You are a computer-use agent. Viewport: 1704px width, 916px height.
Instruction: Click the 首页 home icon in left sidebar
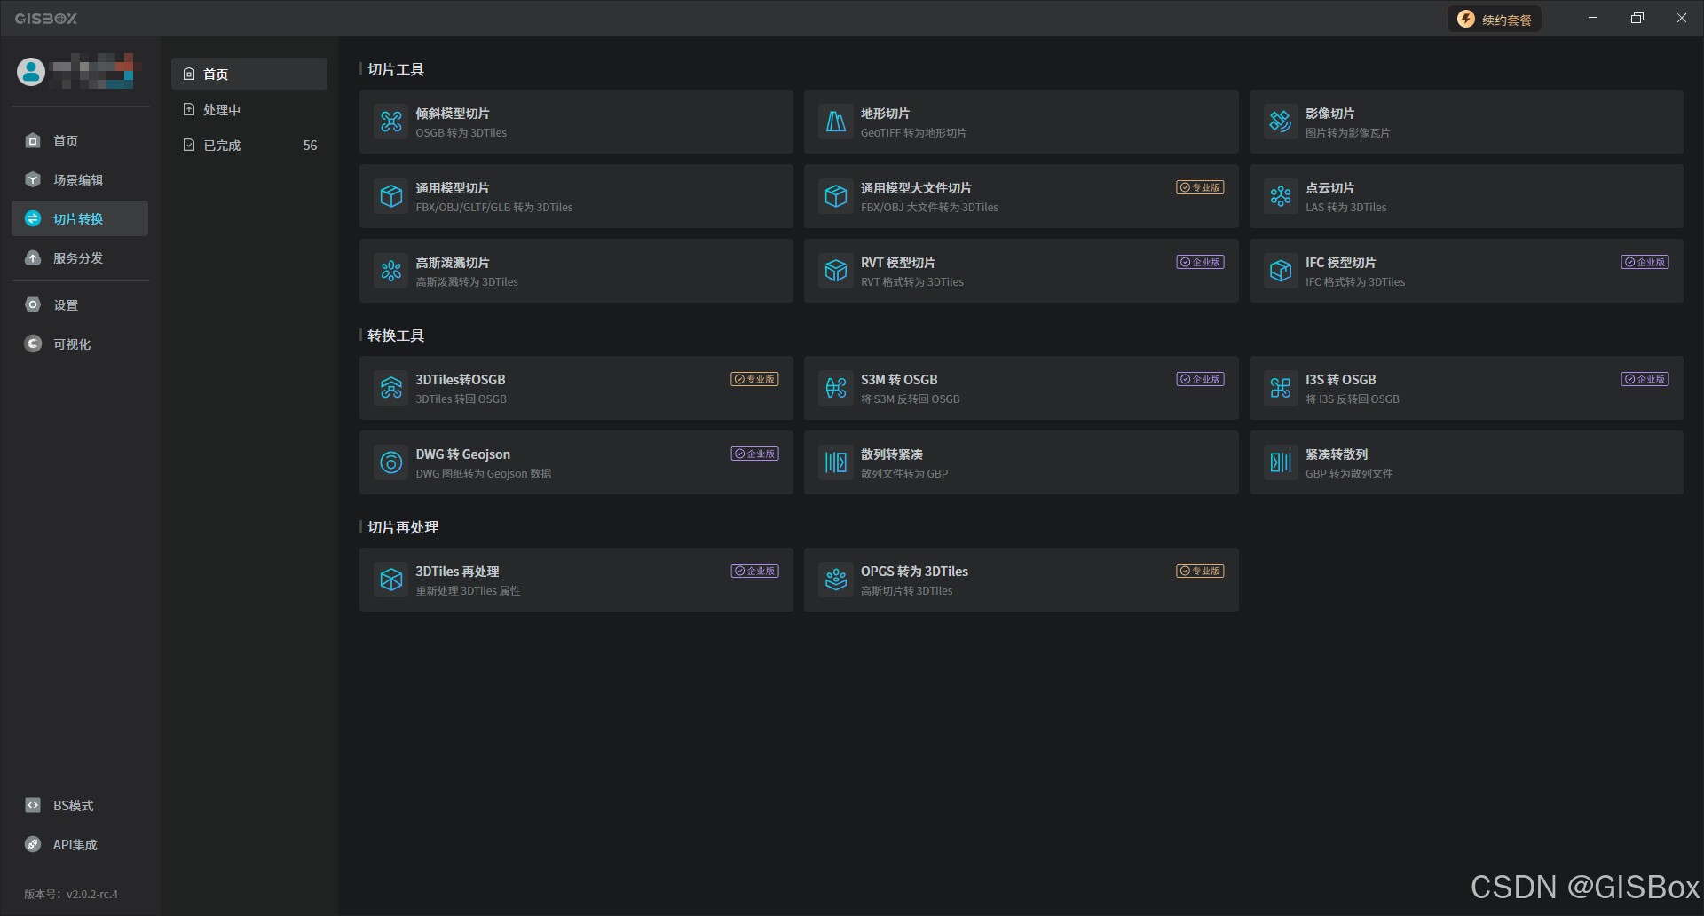33,140
